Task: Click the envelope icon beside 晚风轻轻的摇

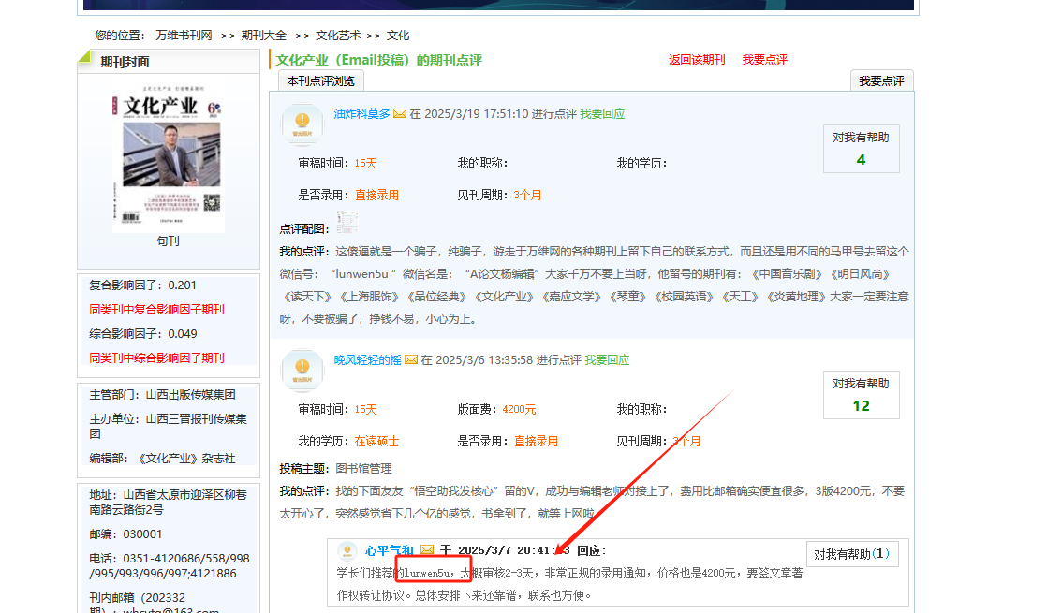Action: 411,360
